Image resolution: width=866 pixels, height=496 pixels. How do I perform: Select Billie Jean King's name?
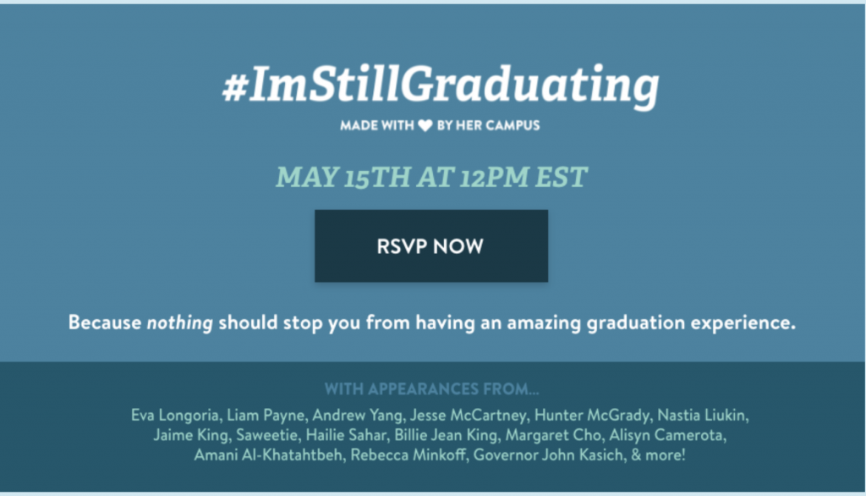[x=447, y=435]
